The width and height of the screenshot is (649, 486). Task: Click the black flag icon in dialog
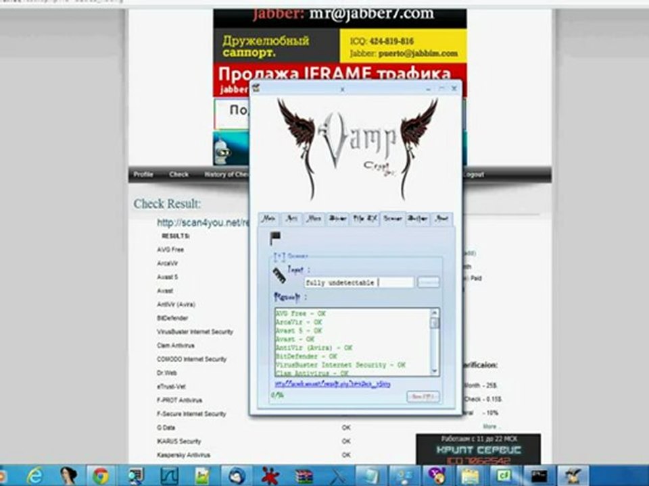[275, 238]
